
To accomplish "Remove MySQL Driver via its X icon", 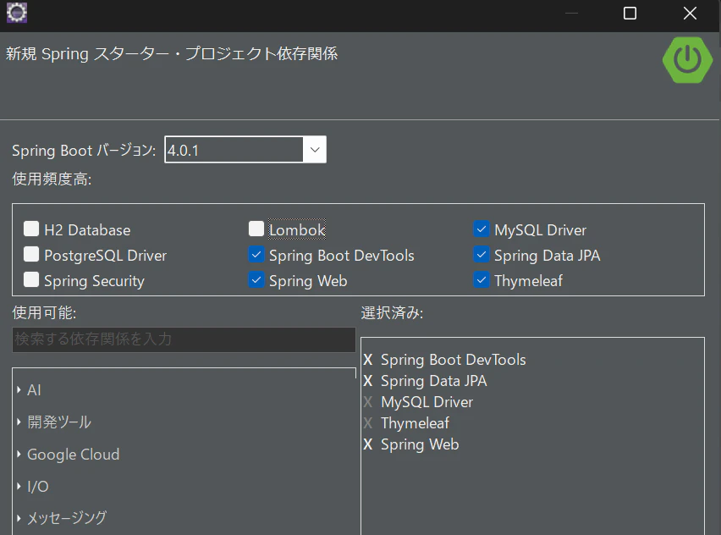I will pos(368,402).
